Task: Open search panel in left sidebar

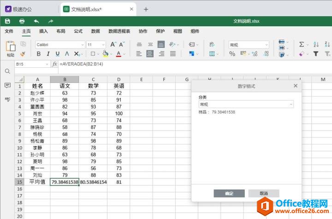Action: pyautogui.click(x=7, y=71)
